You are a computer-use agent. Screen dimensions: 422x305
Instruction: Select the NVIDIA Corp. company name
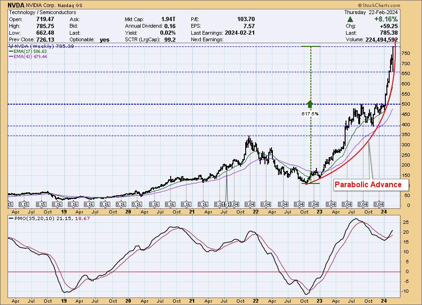tap(41, 5)
